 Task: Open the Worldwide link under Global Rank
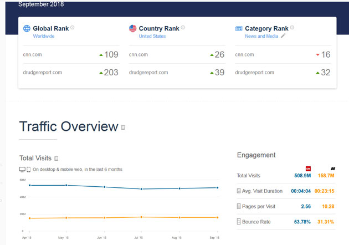(44, 36)
